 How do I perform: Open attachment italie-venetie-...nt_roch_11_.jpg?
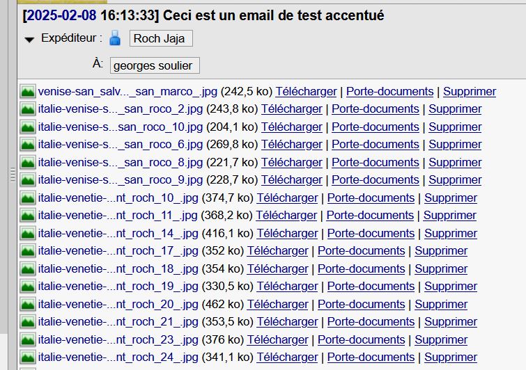(118, 216)
